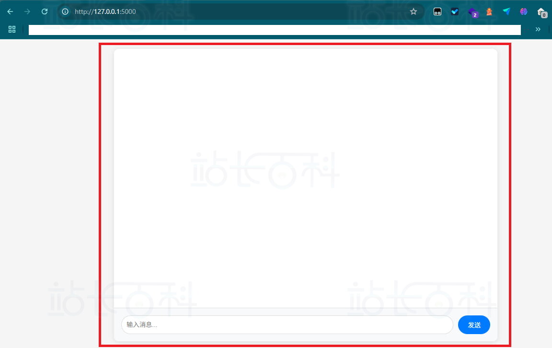Image resolution: width=552 pixels, height=348 pixels.
Task: Click the gray page margin beside chat panel
Action: (48, 192)
